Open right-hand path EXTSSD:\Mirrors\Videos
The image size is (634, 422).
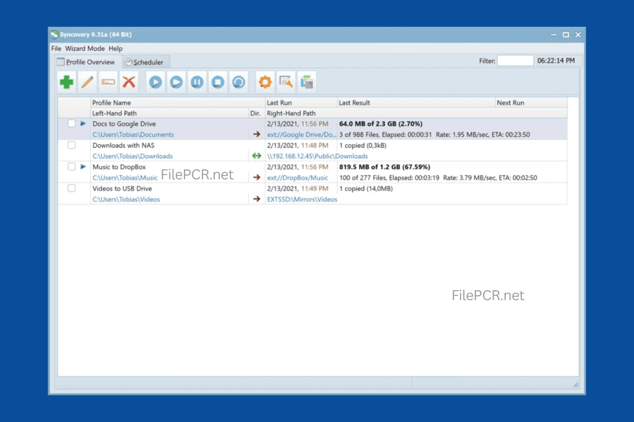point(302,199)
